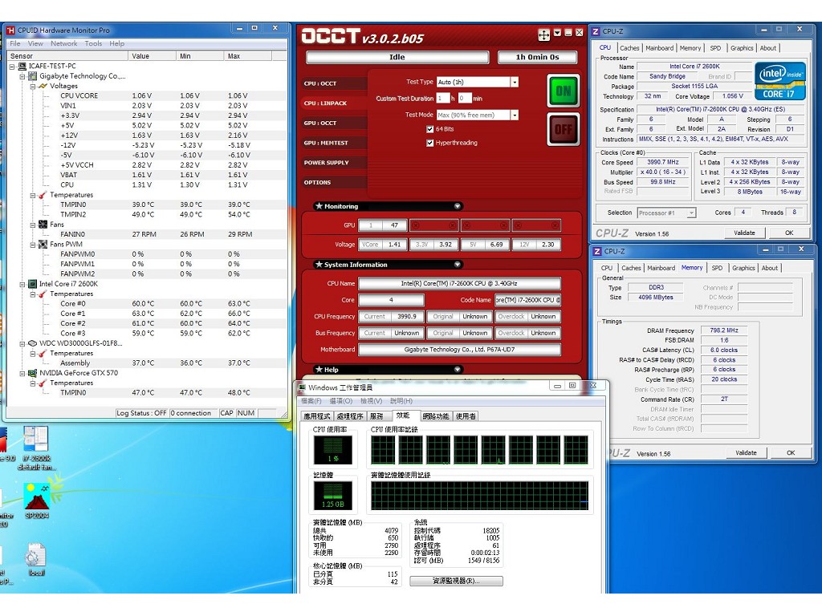Switch to the Networking tab in Task Manager

pos(436,416)
